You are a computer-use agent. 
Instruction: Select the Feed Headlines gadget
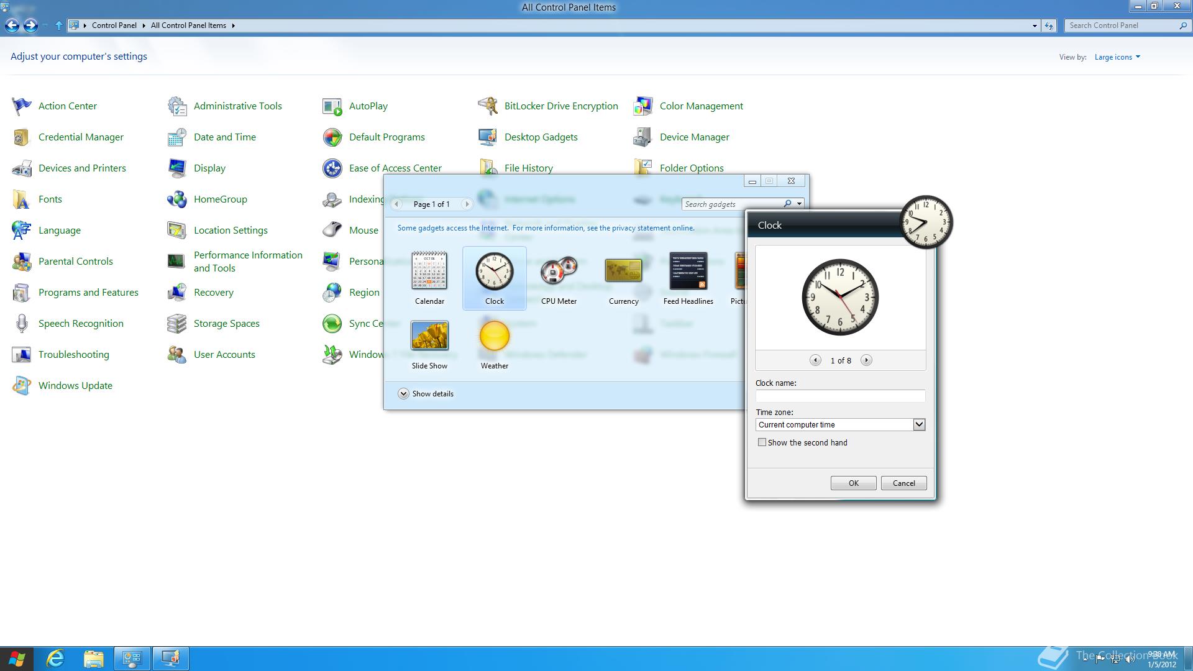[688, 278]
